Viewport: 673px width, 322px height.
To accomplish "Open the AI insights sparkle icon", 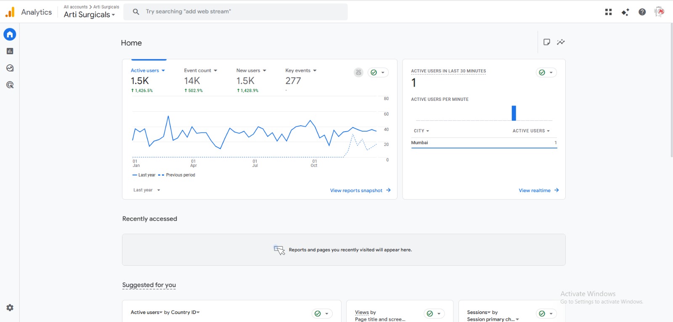I will (x=625, y=12).
